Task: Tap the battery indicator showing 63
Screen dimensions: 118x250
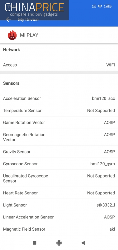Action: [x=108, y=6]
